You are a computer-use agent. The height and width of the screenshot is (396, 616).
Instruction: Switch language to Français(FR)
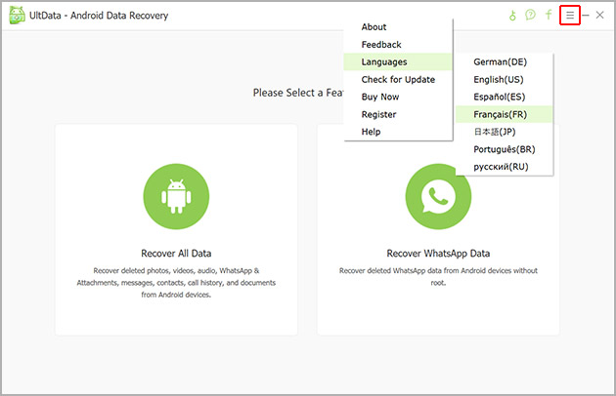(x=504, y=114)
